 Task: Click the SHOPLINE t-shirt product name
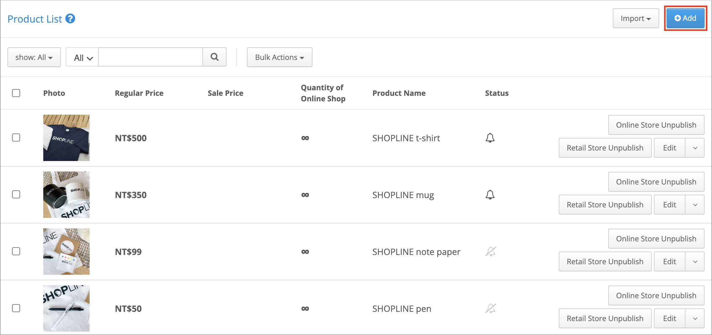tap(406, 138)
